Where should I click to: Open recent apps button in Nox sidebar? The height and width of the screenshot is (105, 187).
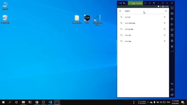(172, 95)
